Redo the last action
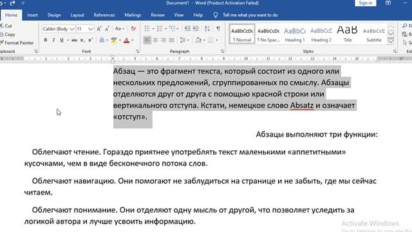The height and width of the screenshot is (232, 412). [x=12, y=3]
